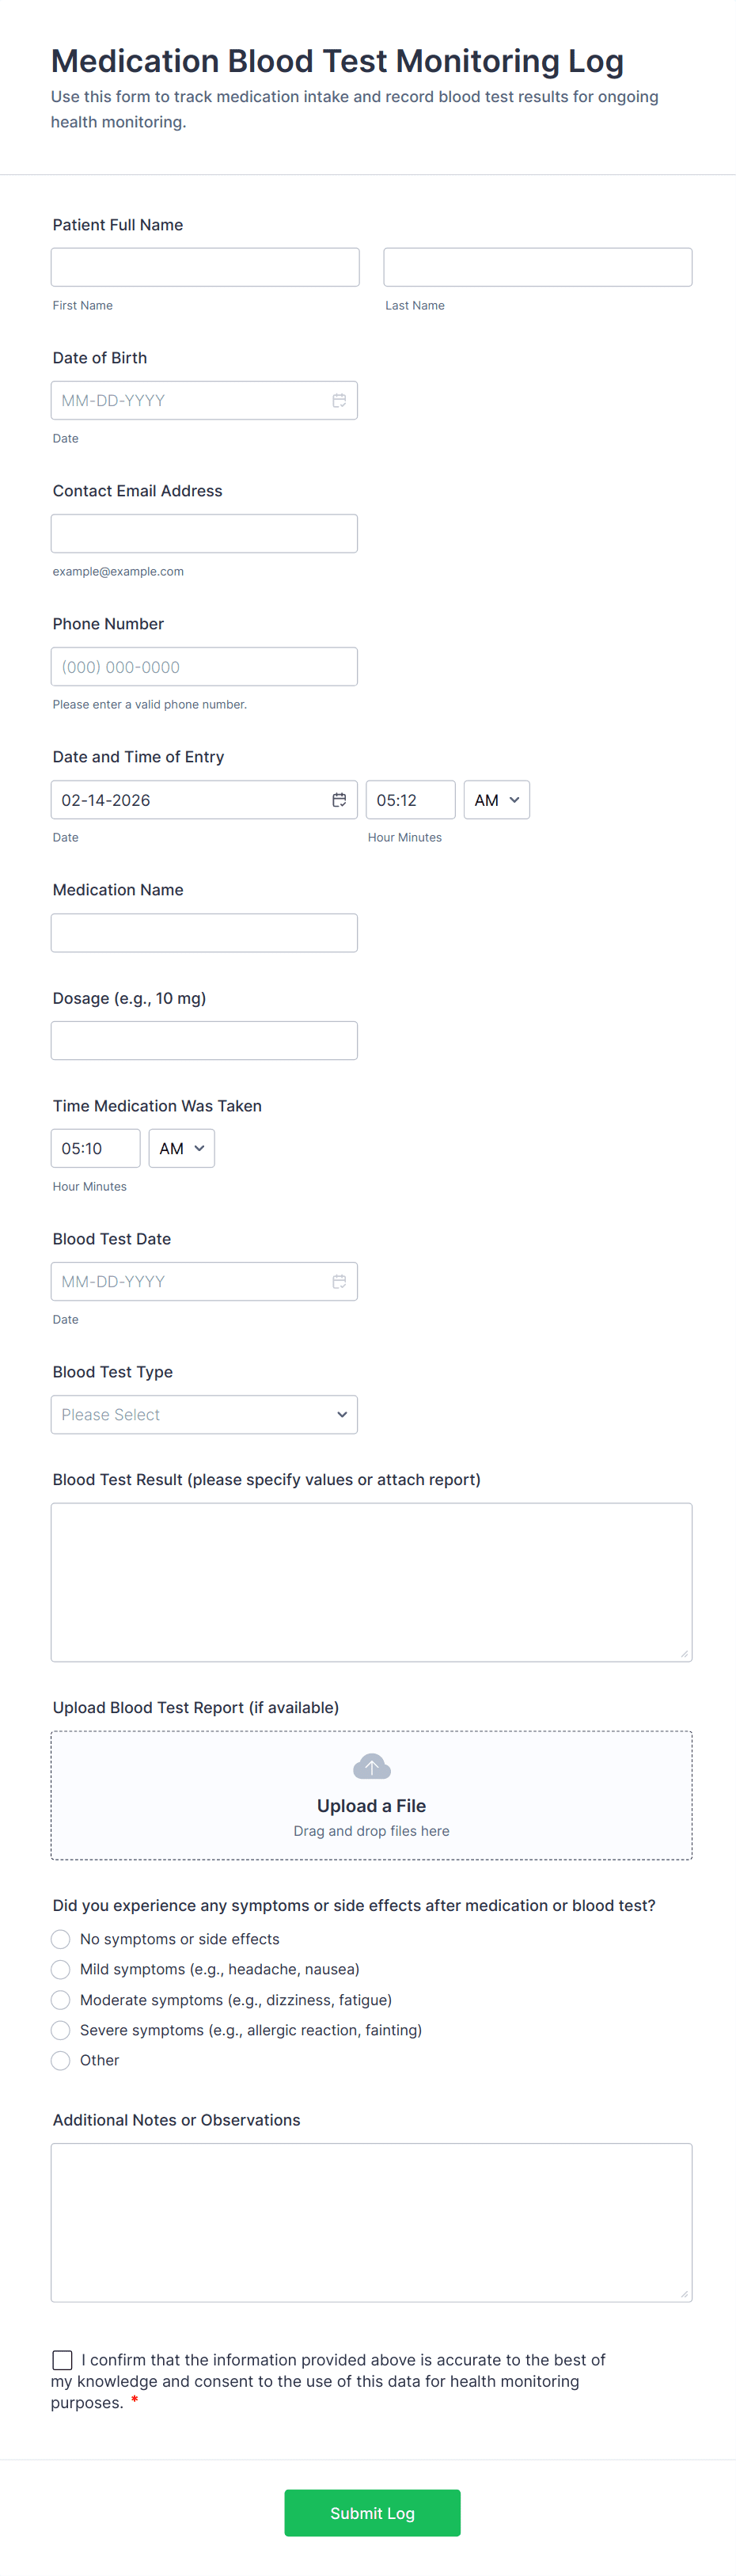The height and width of the screenshot is (2576, 736).
Task: Open the Blood Test Date calendar icon
Action: [x=339, y=1282]
